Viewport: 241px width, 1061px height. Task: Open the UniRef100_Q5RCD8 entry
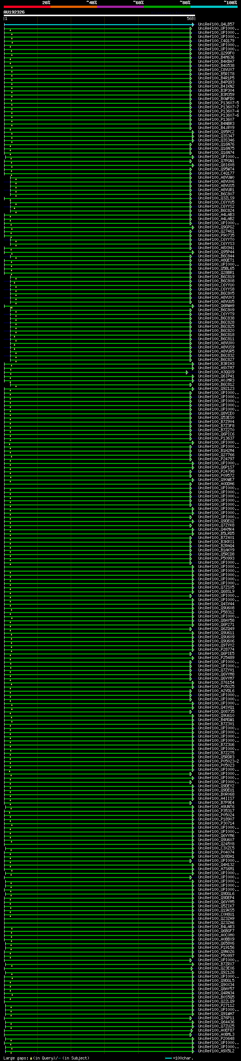(x=216, y=554)
